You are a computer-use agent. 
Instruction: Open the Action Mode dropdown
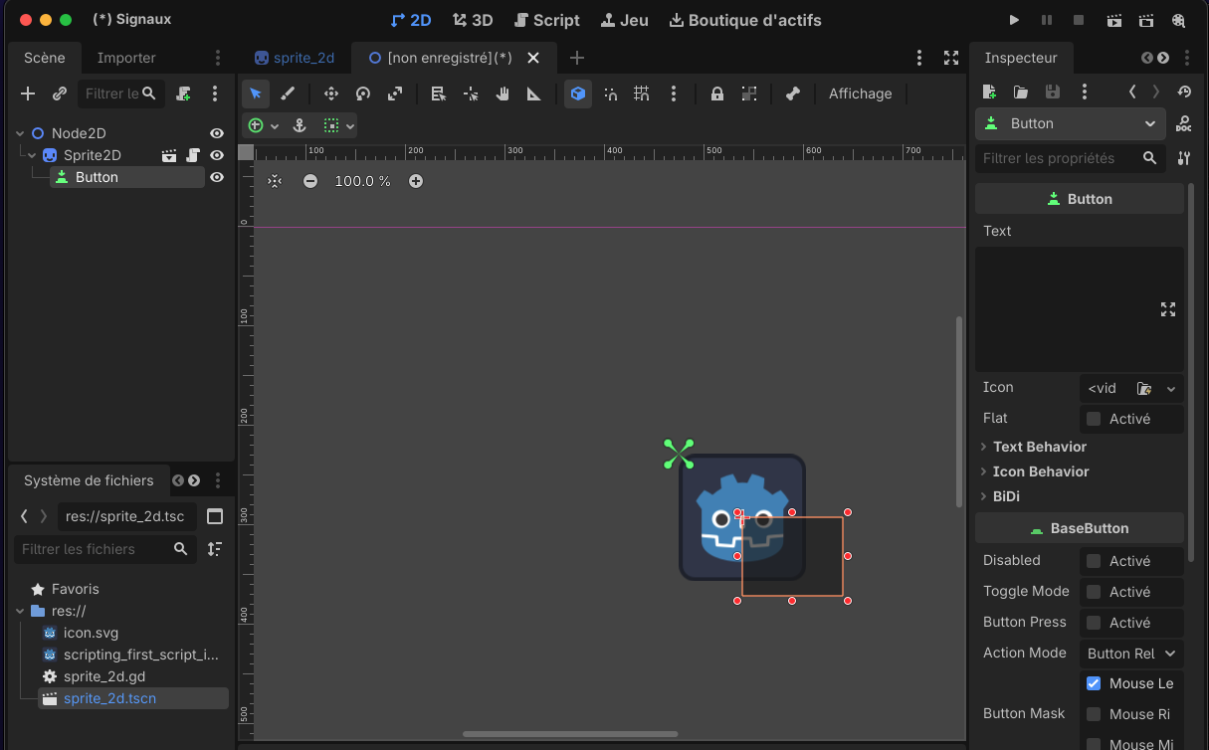coord(1131,654)
